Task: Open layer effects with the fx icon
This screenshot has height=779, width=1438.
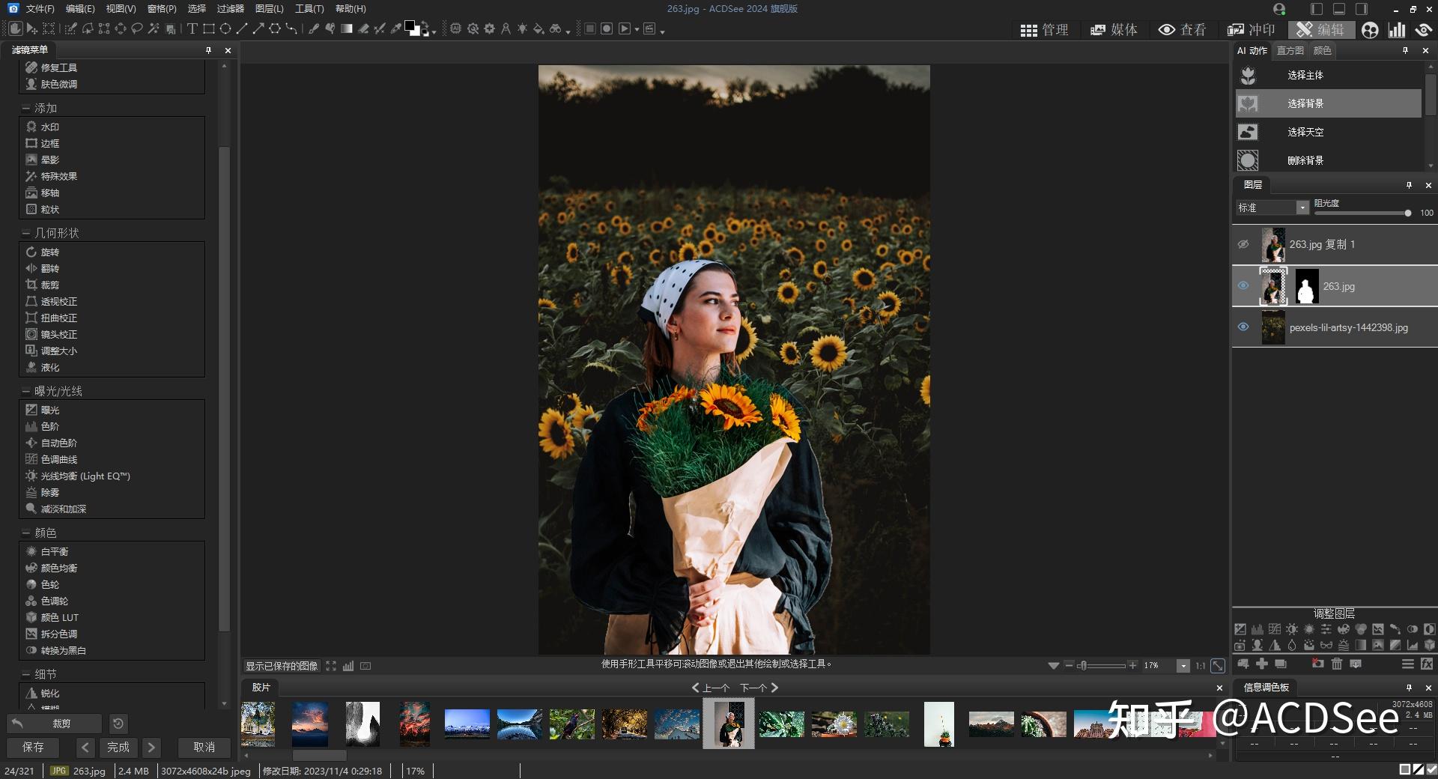Action: point(1427,664)
